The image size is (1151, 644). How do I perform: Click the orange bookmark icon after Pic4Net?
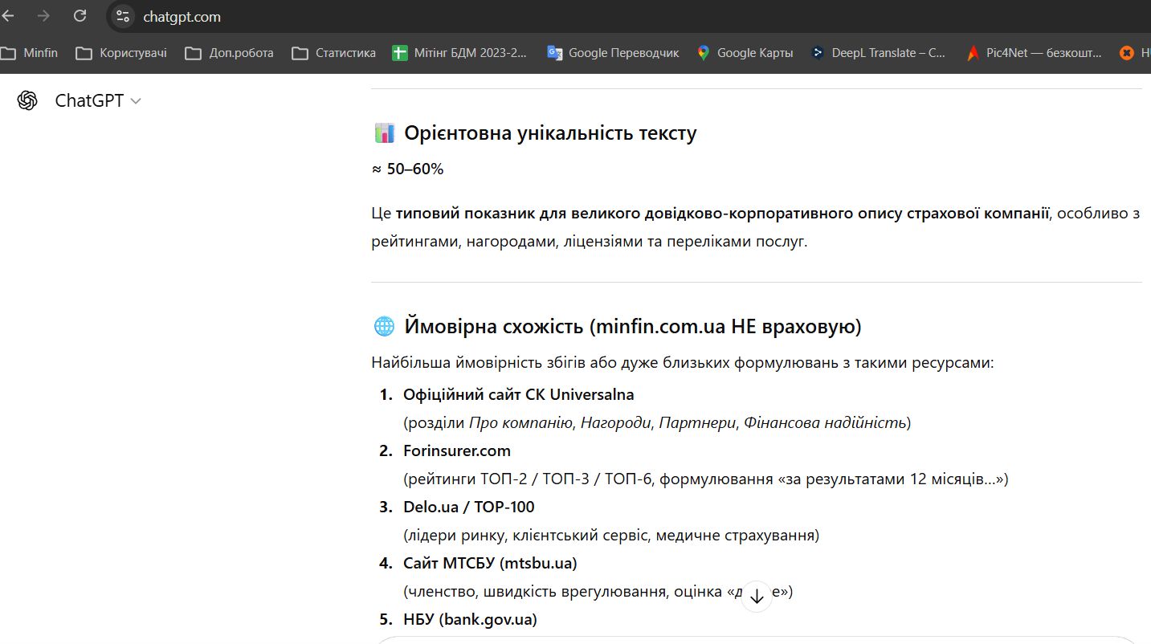[1127, 53]
